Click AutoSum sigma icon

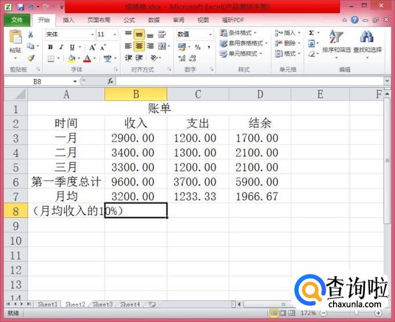(312, 33)
